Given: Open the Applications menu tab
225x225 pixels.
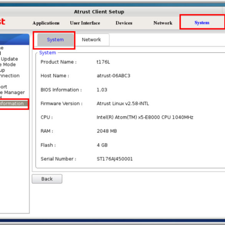Looking at the screenshot, I should [x=46, y=23].
